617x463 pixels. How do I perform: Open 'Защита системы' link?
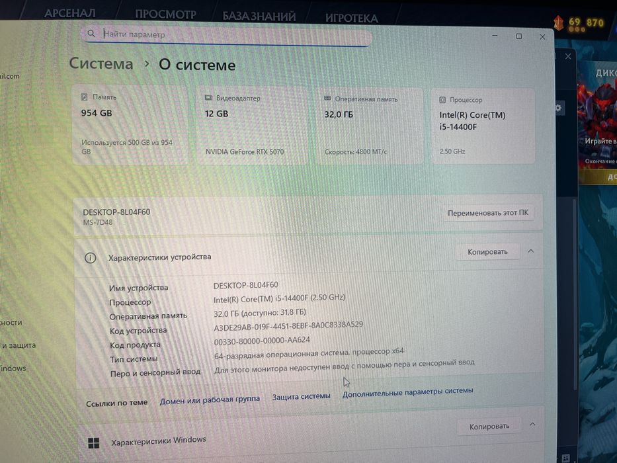point(301,396)
